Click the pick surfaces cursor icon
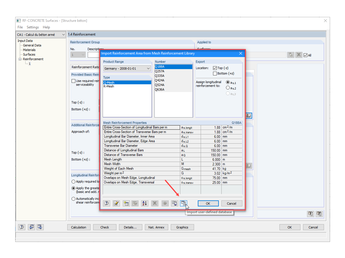345x258 pixels. tap(291, 55)
